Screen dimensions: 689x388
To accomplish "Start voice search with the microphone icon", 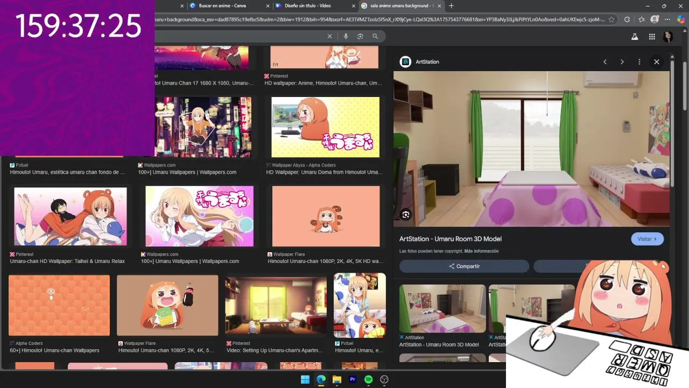I will (346, 36).
